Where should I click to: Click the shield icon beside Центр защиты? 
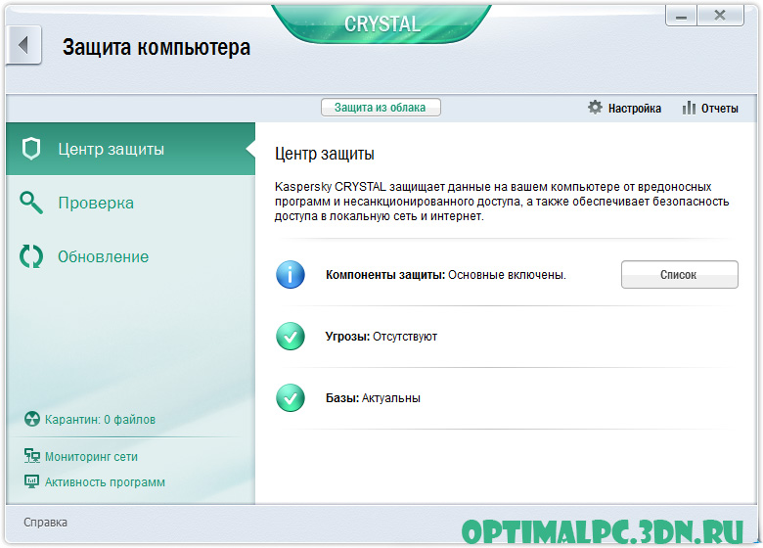click(x=31, y=149)
